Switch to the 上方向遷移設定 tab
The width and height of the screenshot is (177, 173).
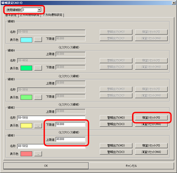click(30, 15)
